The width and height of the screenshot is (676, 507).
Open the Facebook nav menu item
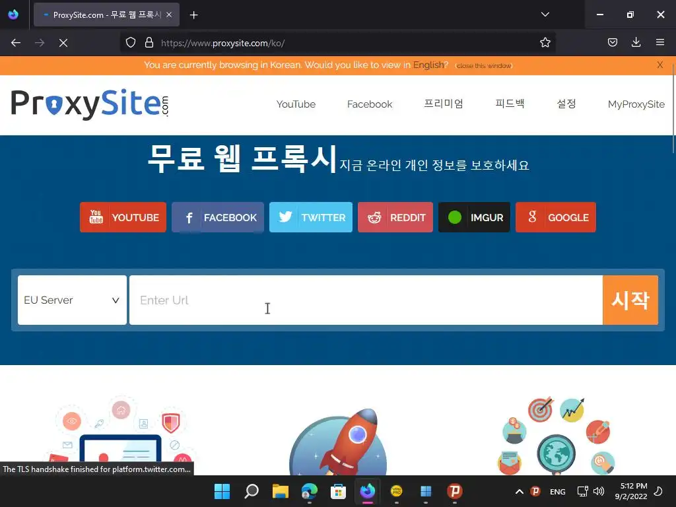[370, 104]
